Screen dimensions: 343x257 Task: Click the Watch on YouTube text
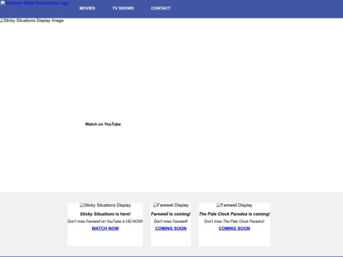point(103,124)
